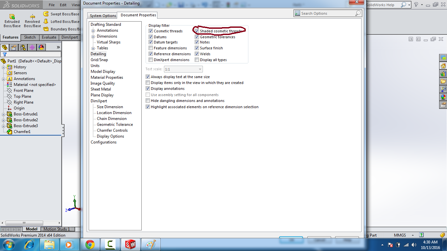Click Extruded Boss/Base tool icon
447x251 pixels.
(x=12, y=17)
